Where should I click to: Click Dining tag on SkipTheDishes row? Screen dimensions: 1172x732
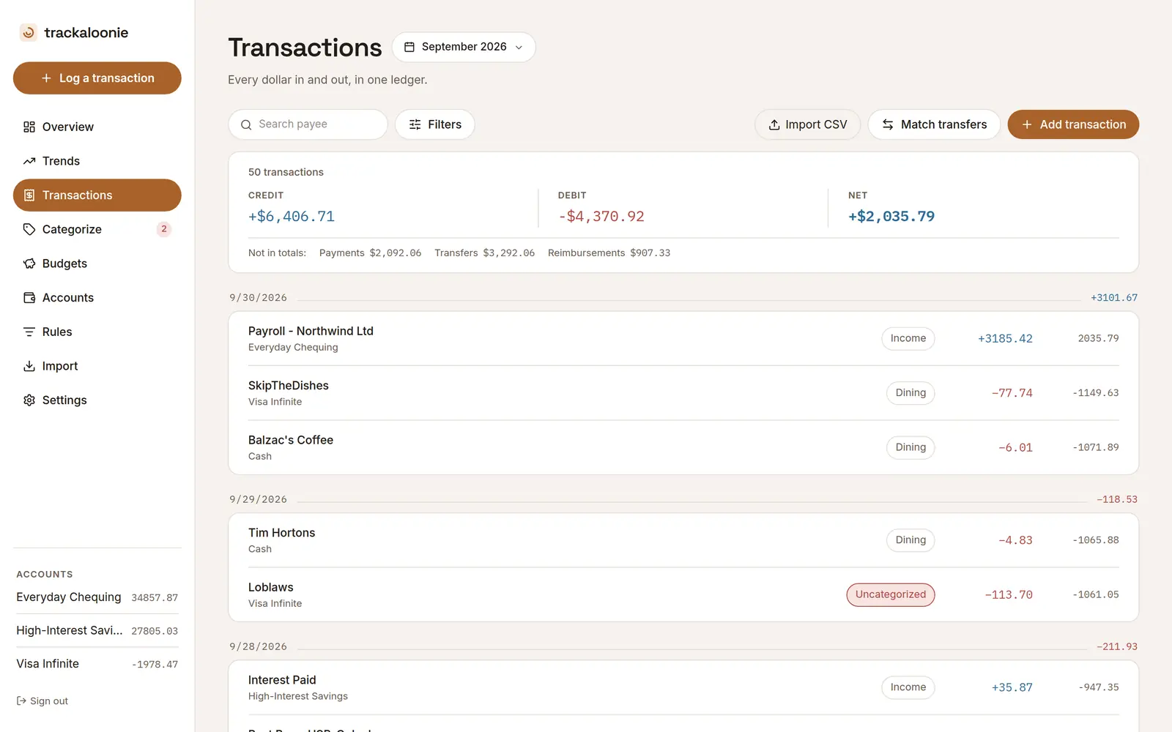click(910, 393)
